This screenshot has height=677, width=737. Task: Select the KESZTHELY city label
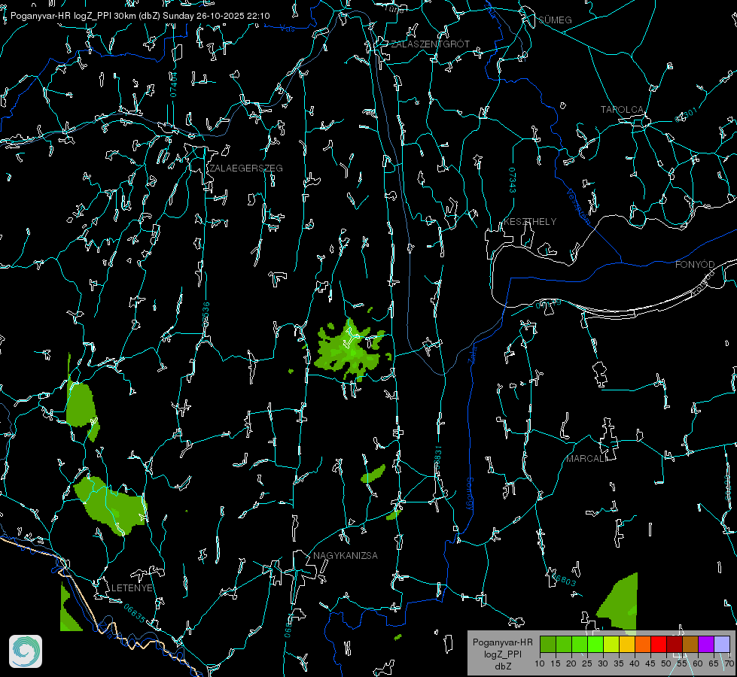530,221
